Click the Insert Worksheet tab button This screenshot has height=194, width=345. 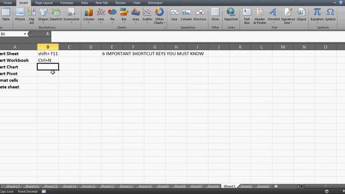click(276, 186)
